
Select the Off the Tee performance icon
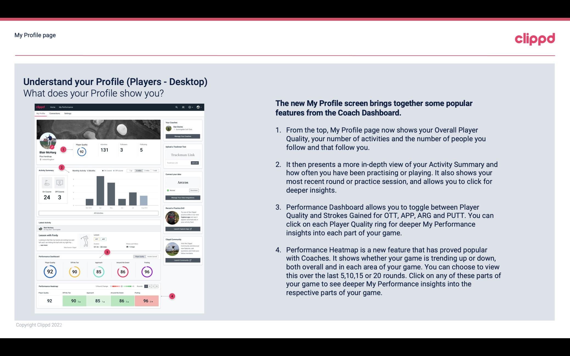pyautogui.click(x=75, y=272)
